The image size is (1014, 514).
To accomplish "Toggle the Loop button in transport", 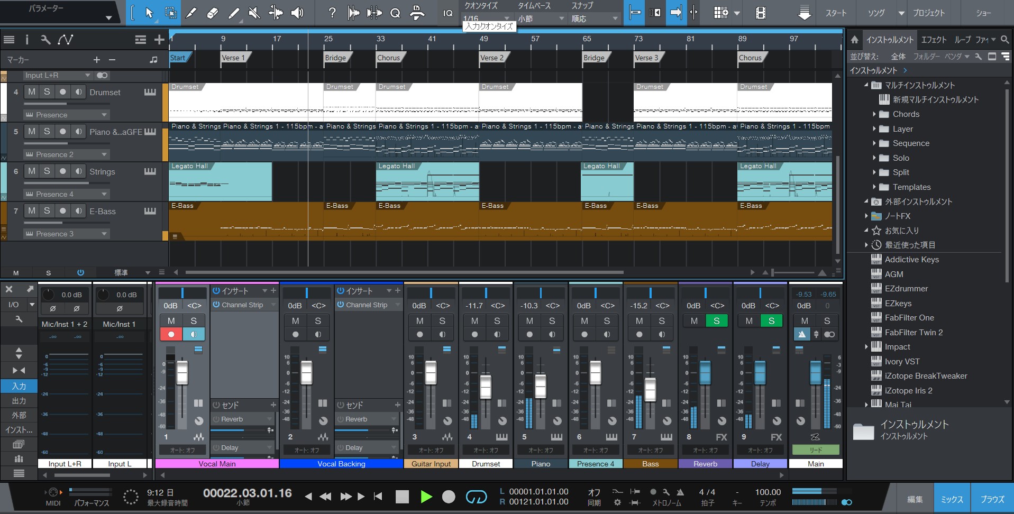I will 476,497.
